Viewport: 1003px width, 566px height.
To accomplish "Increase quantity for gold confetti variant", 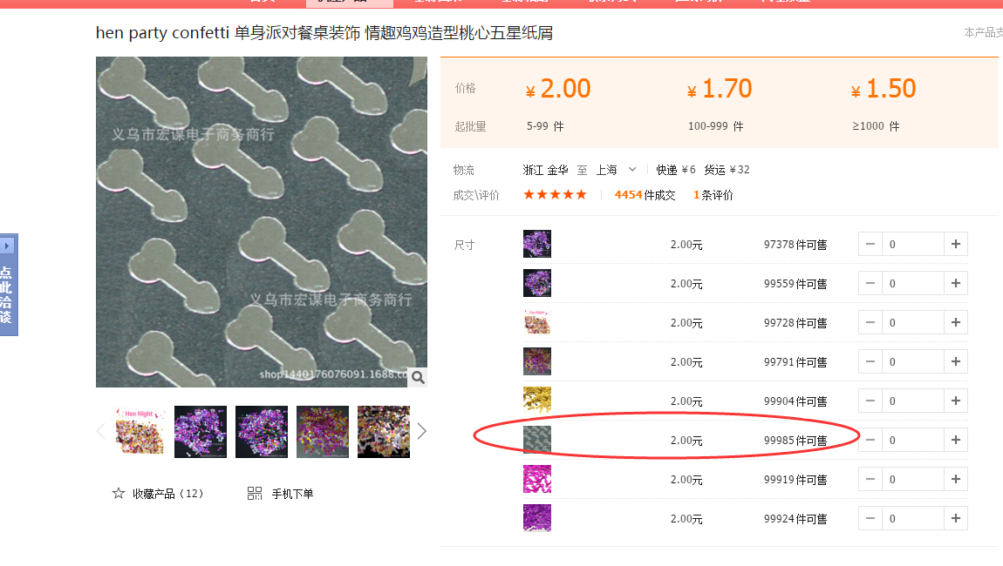I will 956,401.
